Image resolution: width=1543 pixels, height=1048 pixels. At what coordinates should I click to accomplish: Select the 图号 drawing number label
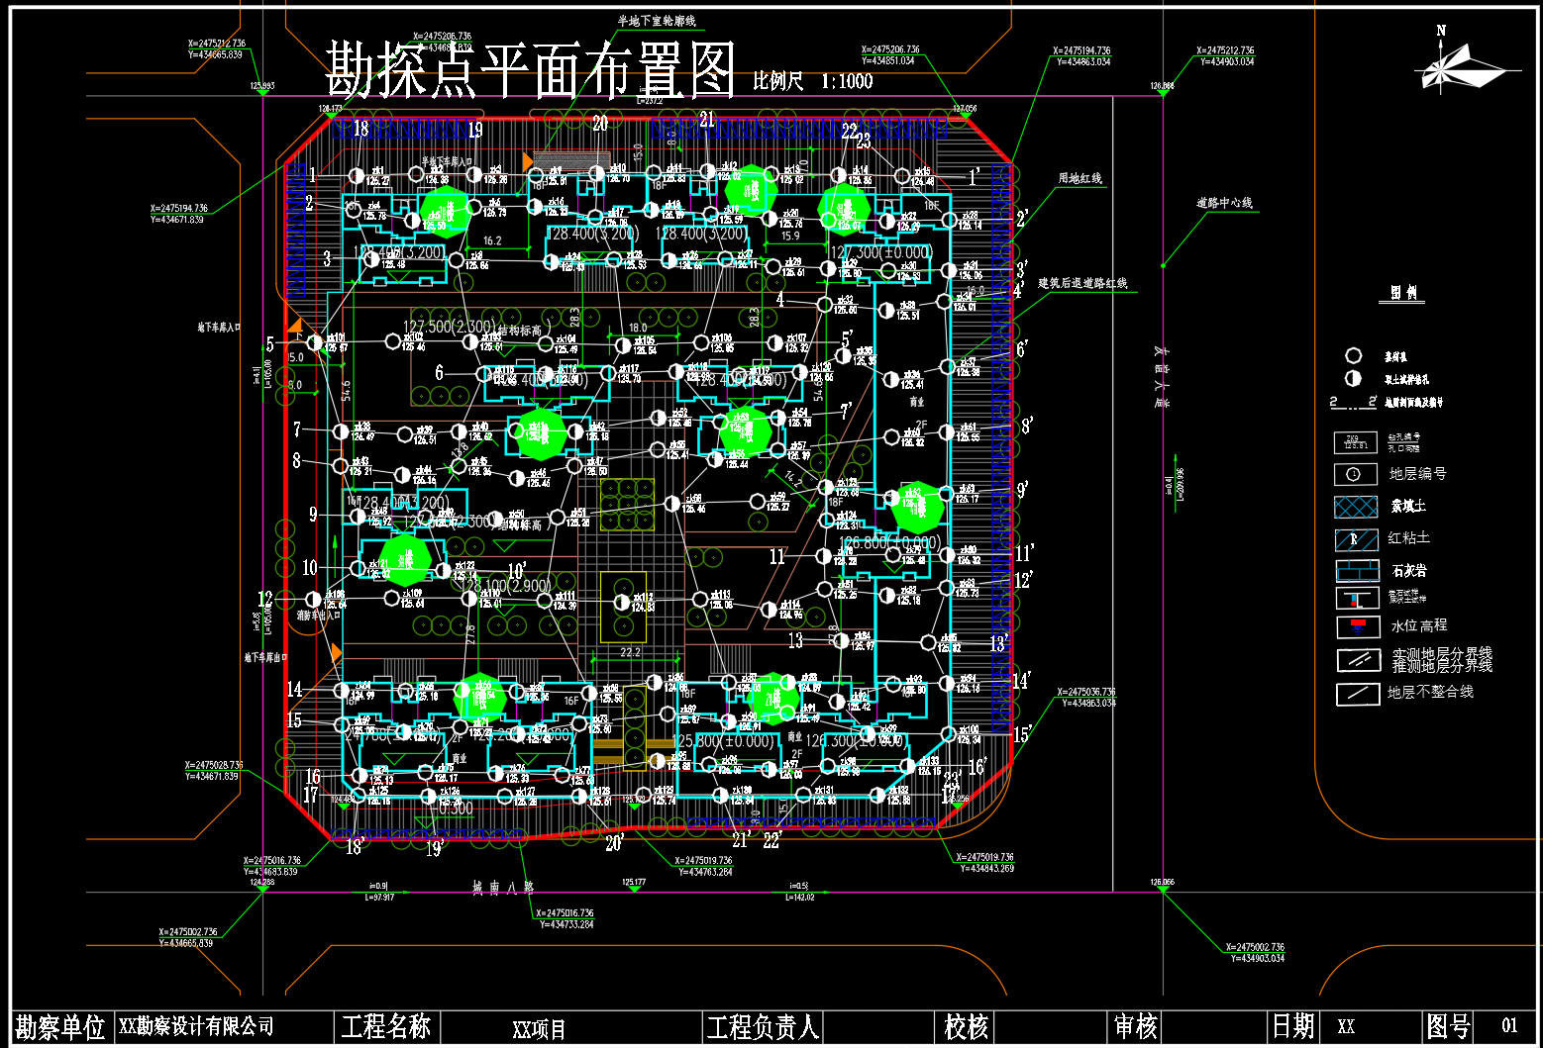pyautogui.click(x=1447, y=1026)
